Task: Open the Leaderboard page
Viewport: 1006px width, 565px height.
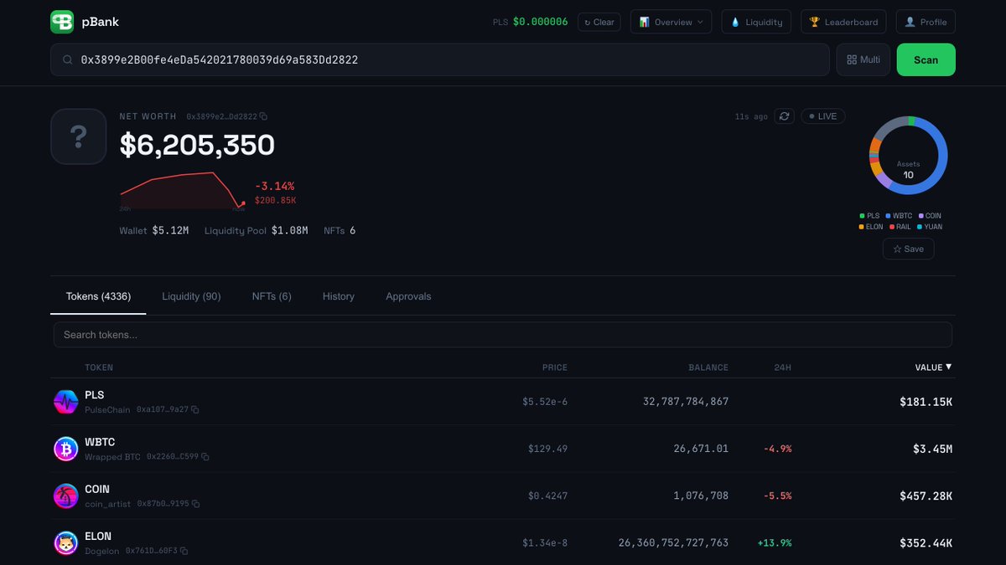Action: click(843, 22)
